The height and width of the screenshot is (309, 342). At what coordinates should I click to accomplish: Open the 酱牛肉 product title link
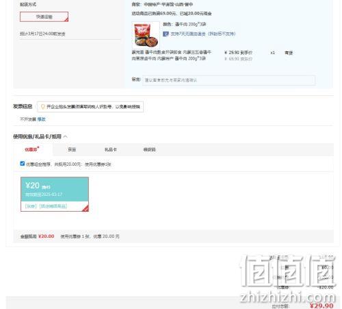(x=172, y=55)
